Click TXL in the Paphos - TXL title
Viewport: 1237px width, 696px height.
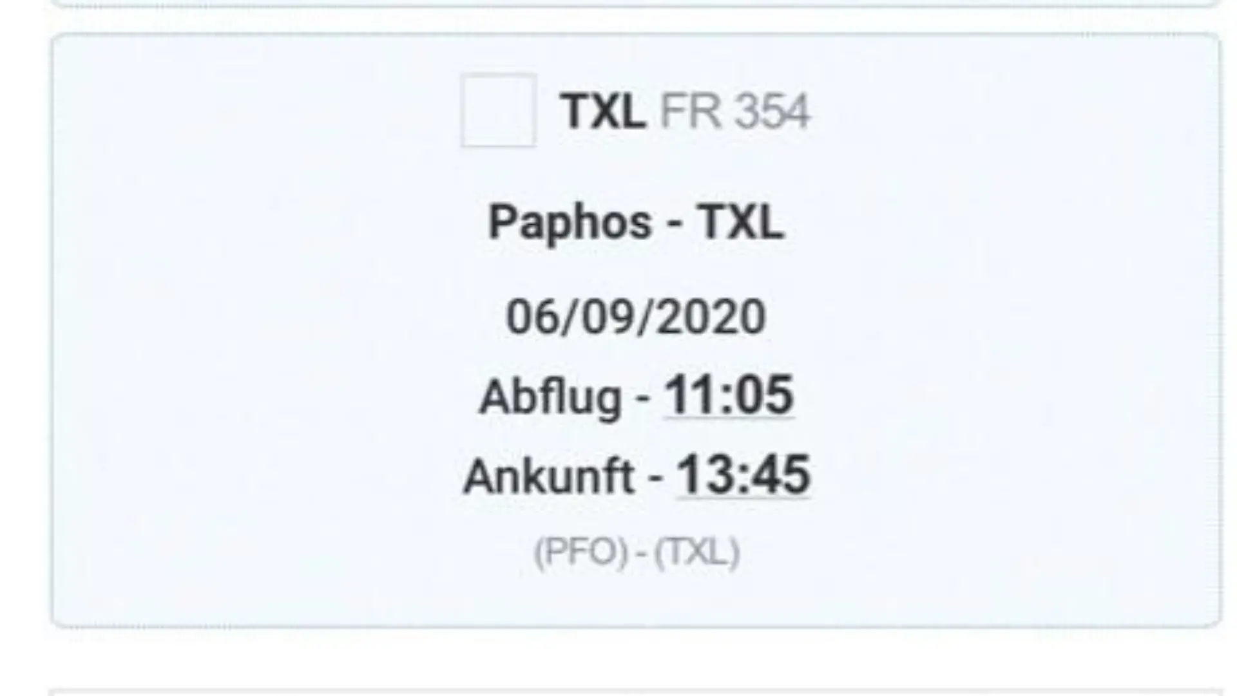(740, 222)
